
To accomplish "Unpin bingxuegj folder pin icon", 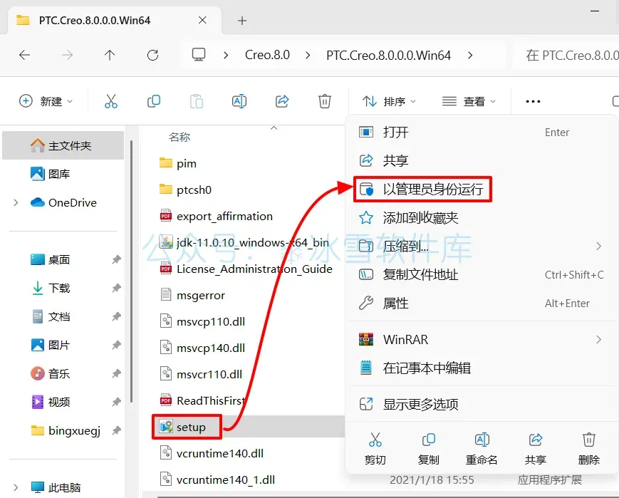I will (x=116, y=430).
